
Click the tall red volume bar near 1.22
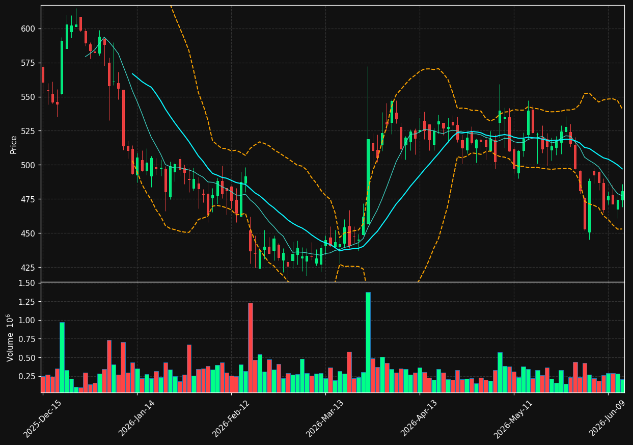[251, 348]
